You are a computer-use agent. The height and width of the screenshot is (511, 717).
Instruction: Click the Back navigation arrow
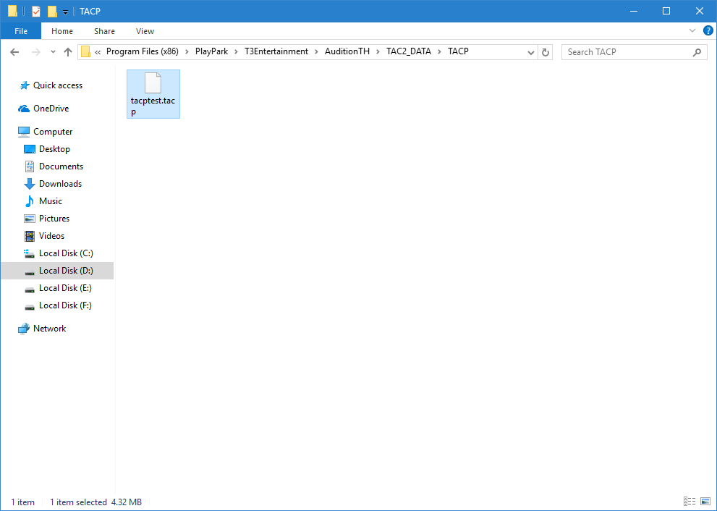tap(14, 52)
